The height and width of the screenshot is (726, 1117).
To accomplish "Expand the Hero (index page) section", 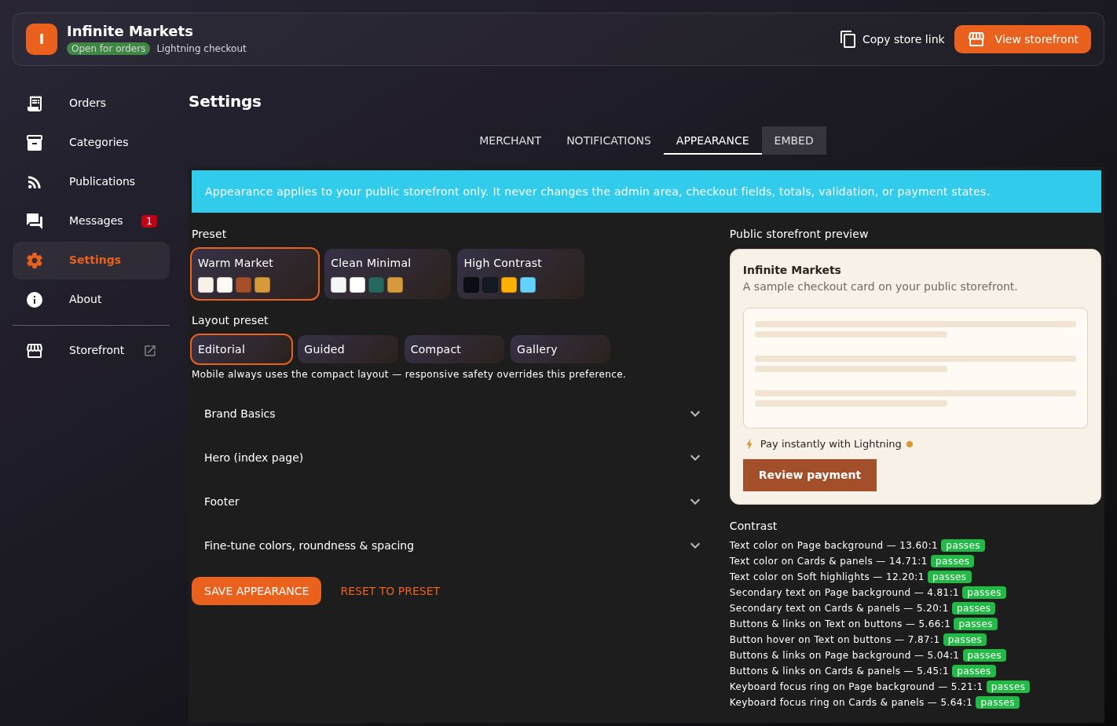I will [x=451, y=458].
